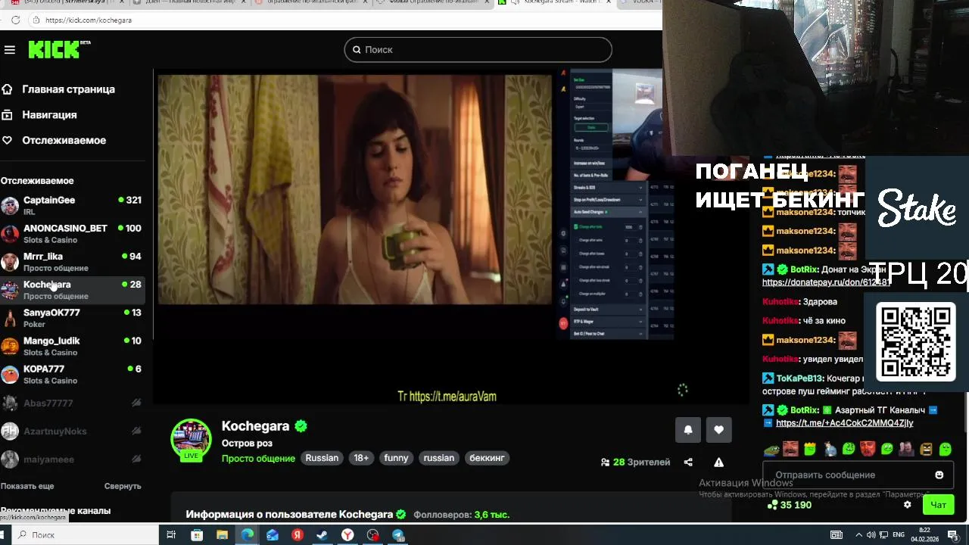Click the site info icon beside URL

coord(36,20)
